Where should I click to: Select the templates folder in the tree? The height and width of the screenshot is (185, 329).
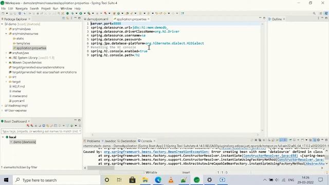pos(21,43)
